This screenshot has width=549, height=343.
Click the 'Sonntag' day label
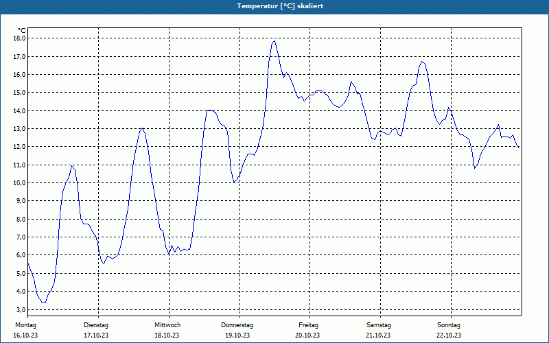coord(449,325)
